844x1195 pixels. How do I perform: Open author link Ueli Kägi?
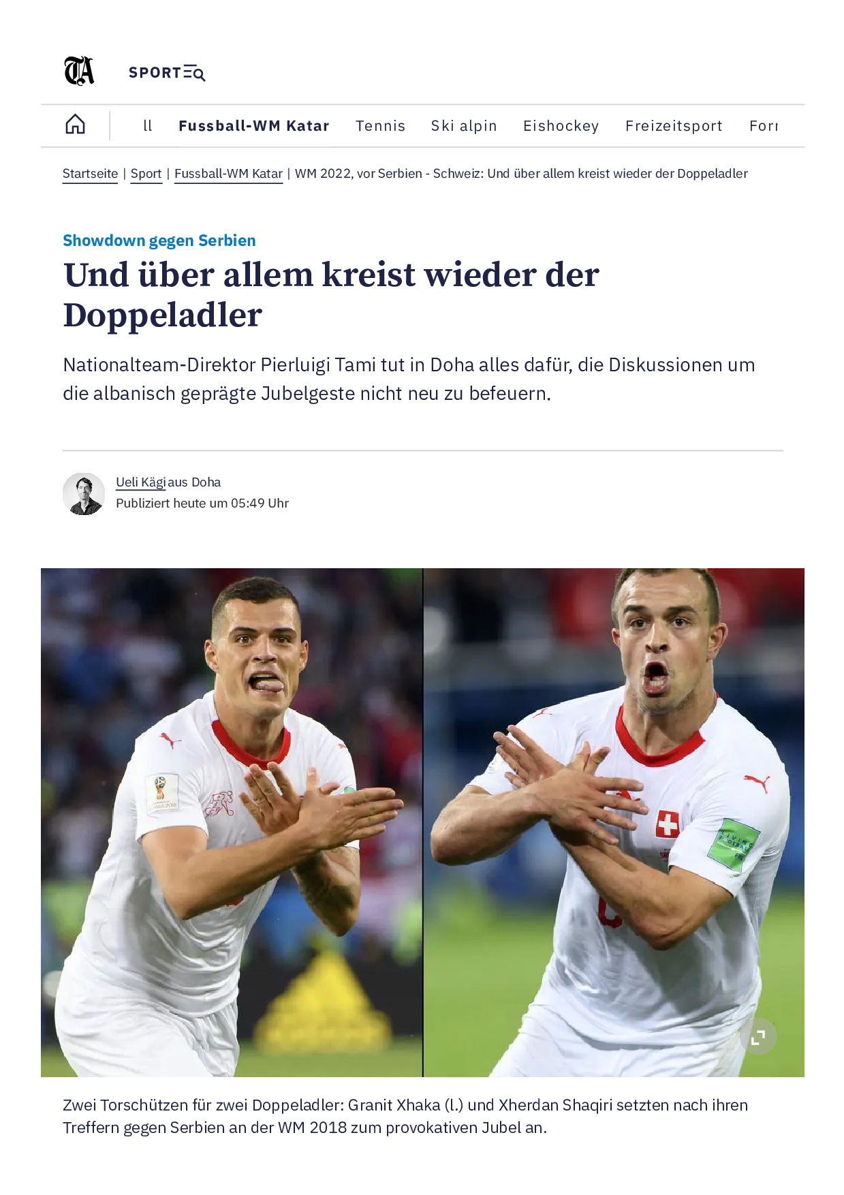(141, 482)
